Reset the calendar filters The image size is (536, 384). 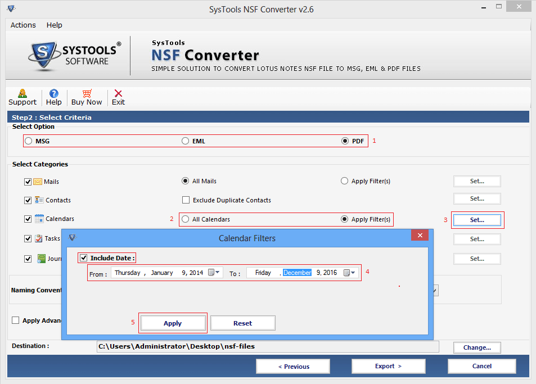pos(243,323)
